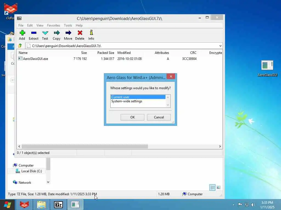Click the 7z icon in title bar
Screen dimensions: 281x210
(x=19, y=18)
